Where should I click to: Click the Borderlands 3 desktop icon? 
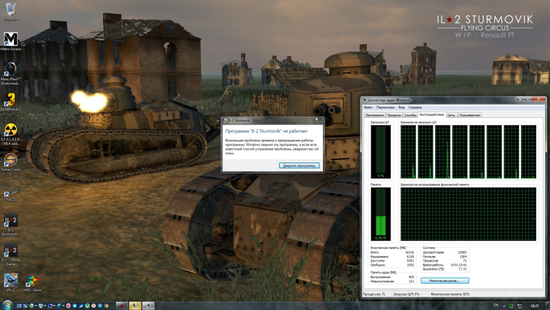pos(10,99)
